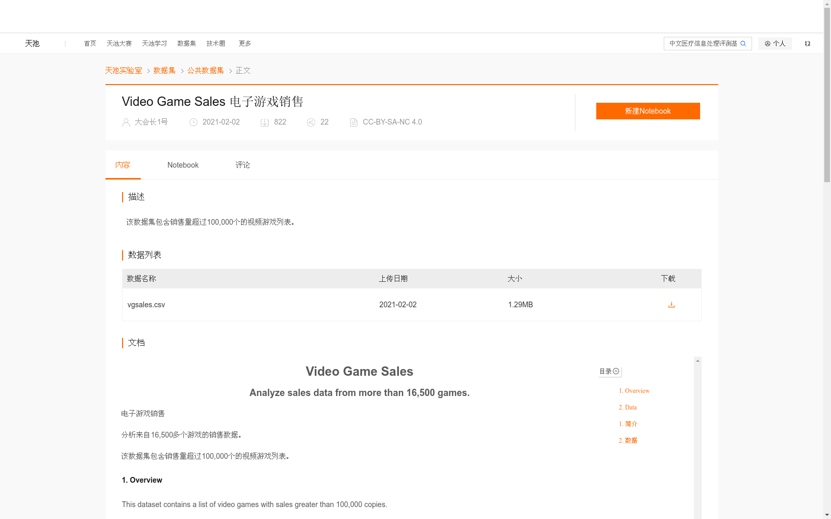
Task: Click the share icon beside 22
Action: point(311,122)
